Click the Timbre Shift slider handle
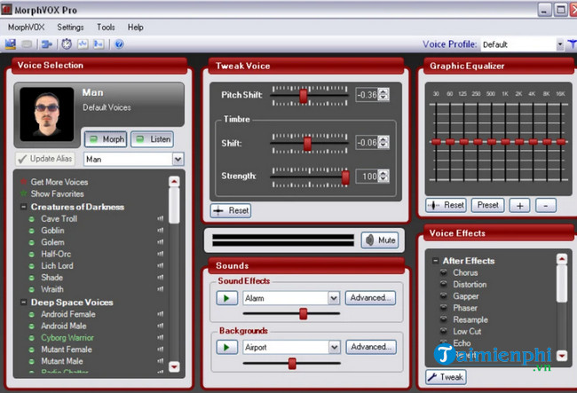 click(x=308, y=144)
